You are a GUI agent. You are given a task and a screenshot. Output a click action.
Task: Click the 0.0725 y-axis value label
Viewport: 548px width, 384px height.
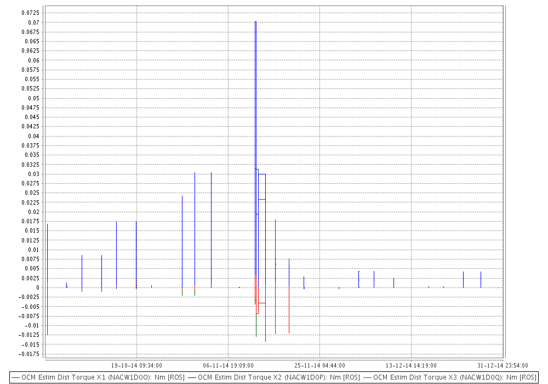30,13
